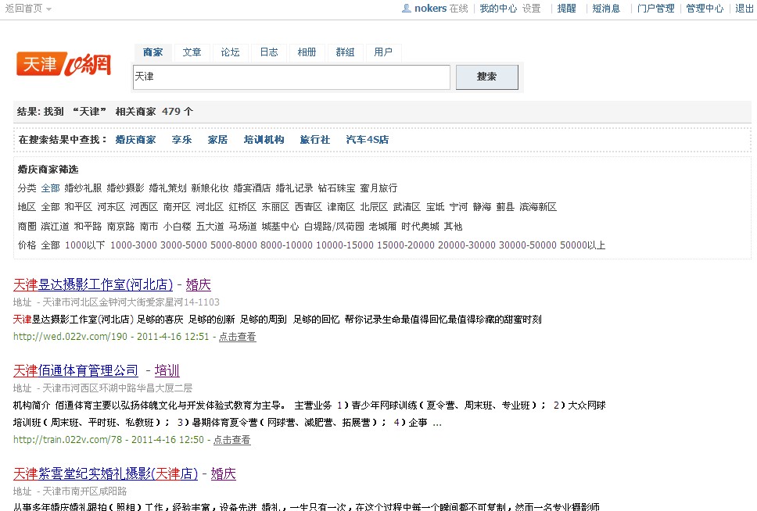Image resolution: width=757 pixels, height=511 pixels.
Task: Click 点击查看 for train.022v.com/78
Action: 231,440
